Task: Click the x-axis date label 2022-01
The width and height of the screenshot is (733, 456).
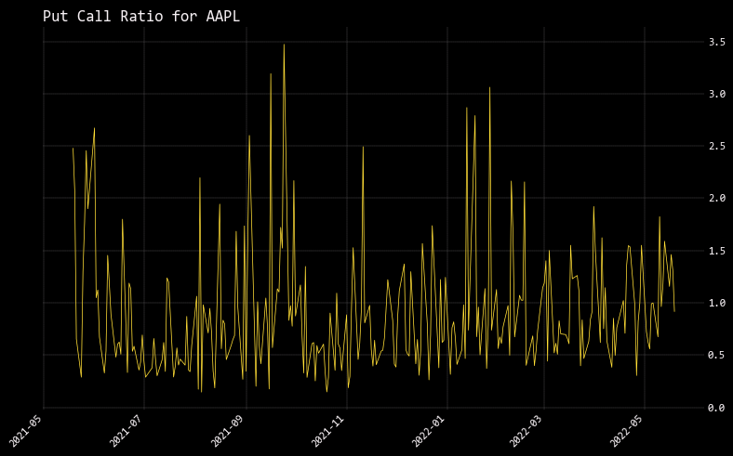Action: pos(430,430)
